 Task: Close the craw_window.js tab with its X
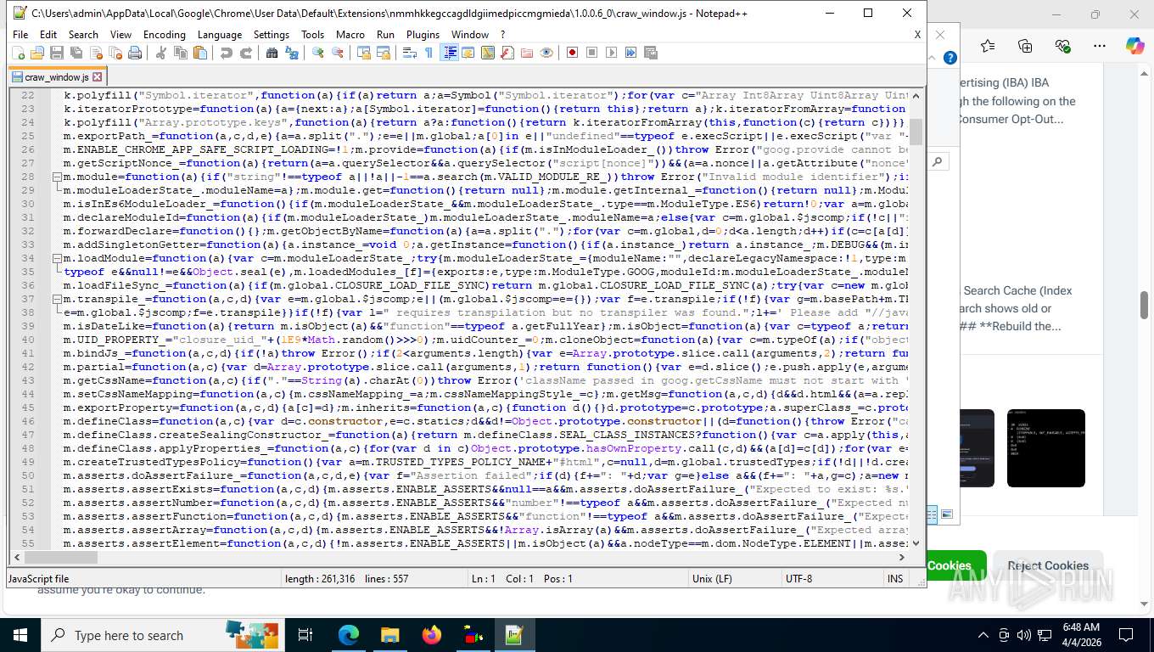[97, 76]
